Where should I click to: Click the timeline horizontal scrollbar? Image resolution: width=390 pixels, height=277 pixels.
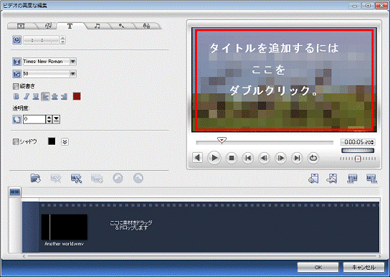[201, 256]
